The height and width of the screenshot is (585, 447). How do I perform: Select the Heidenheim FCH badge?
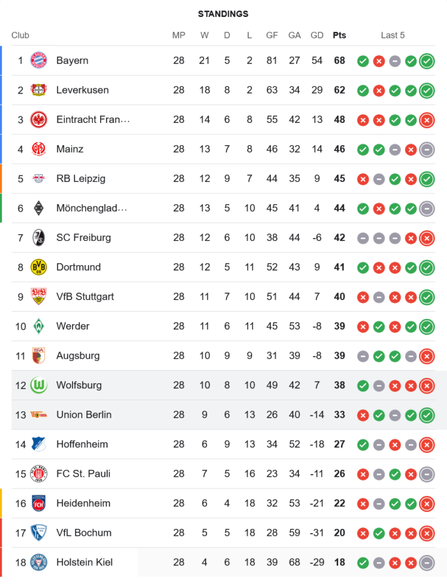(x=38, y=503)
